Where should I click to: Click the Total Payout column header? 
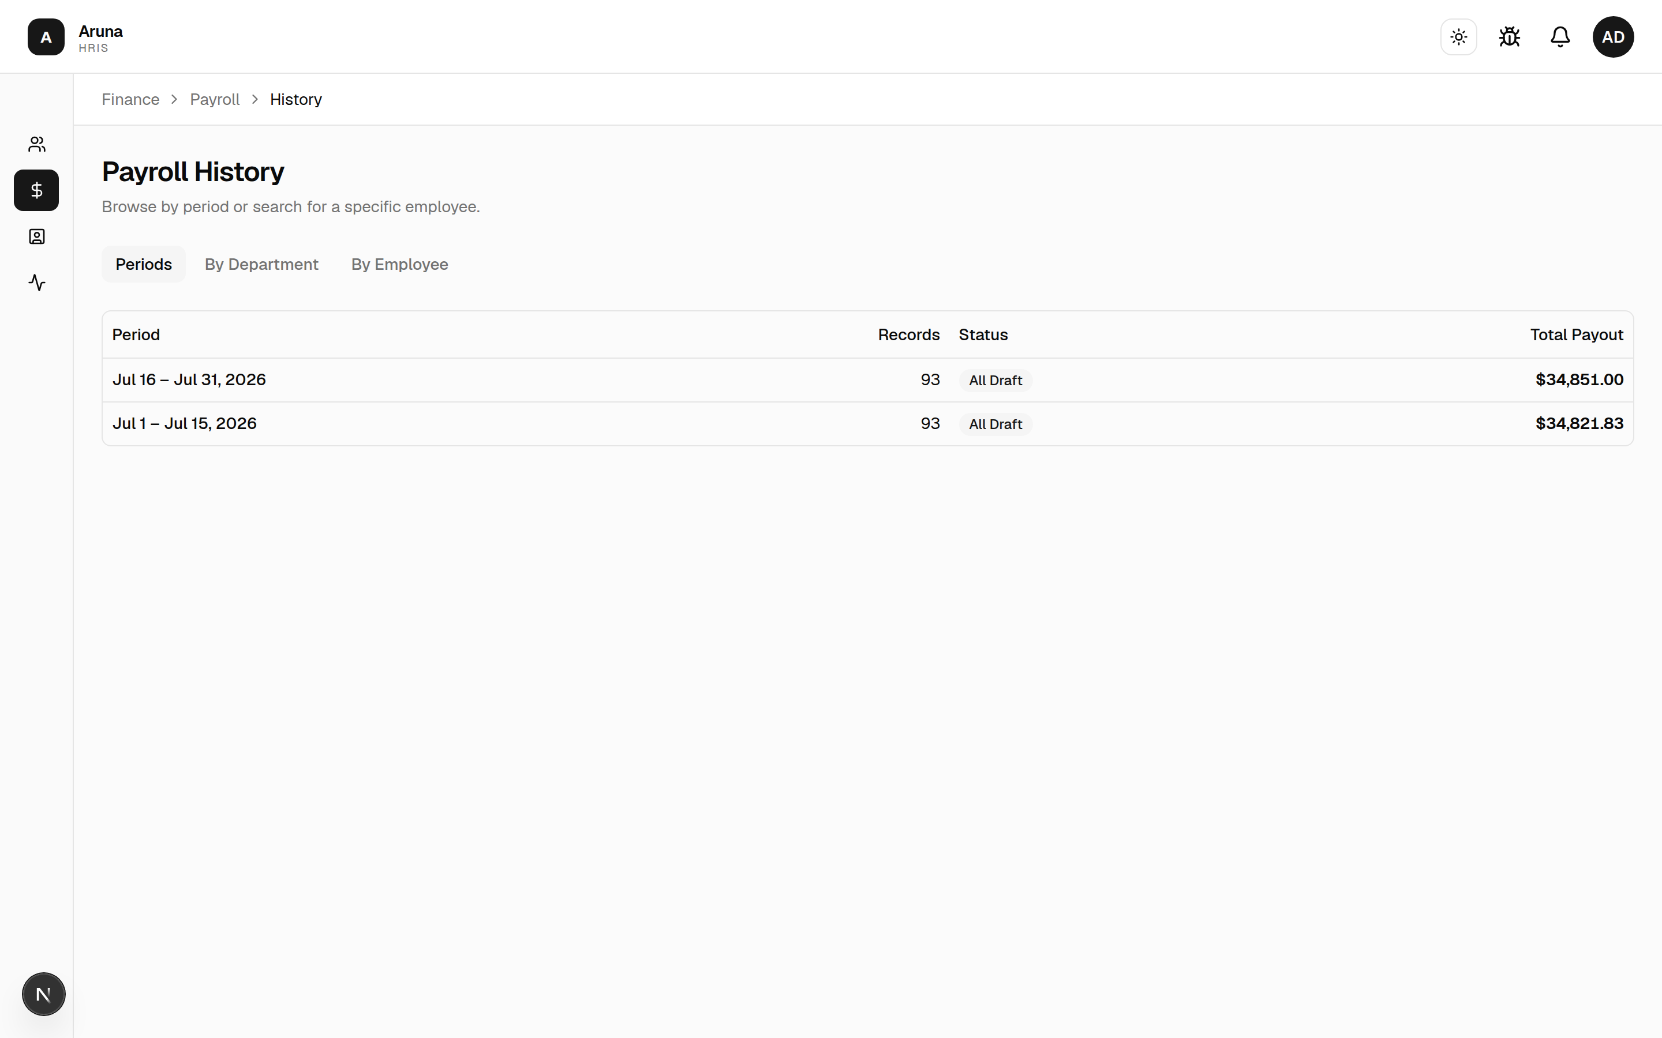point(1576,335)
